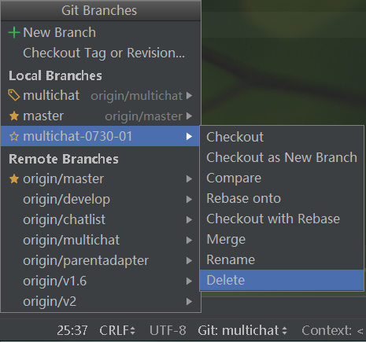Open arrow next to origin/multichat tracked label
Viewport: 366px width, 342px height.
[189, 95]
